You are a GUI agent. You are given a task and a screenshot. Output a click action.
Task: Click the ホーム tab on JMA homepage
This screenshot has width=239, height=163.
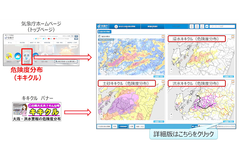point(9,42)
